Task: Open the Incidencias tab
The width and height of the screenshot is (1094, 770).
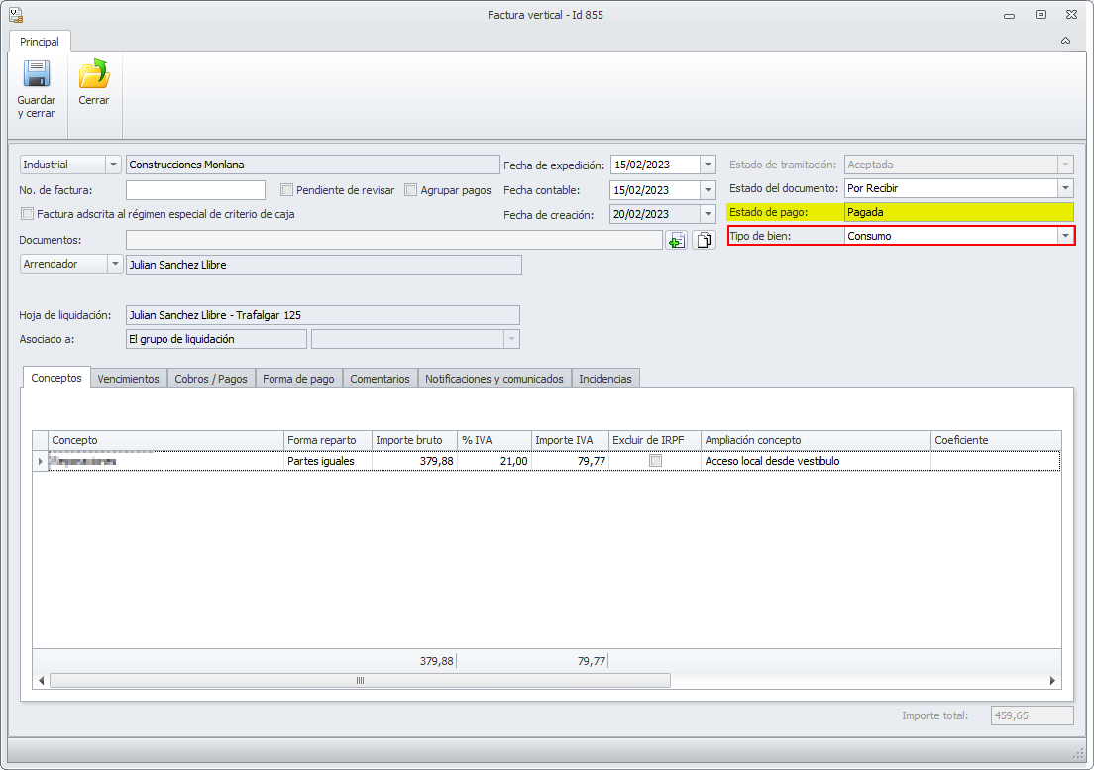Action: [604, 378]
